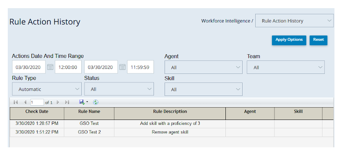Open Workforce Intelligence Rule Action History selector
The height and width of the screenshot is (153, 341).
[x=294, y=21]
